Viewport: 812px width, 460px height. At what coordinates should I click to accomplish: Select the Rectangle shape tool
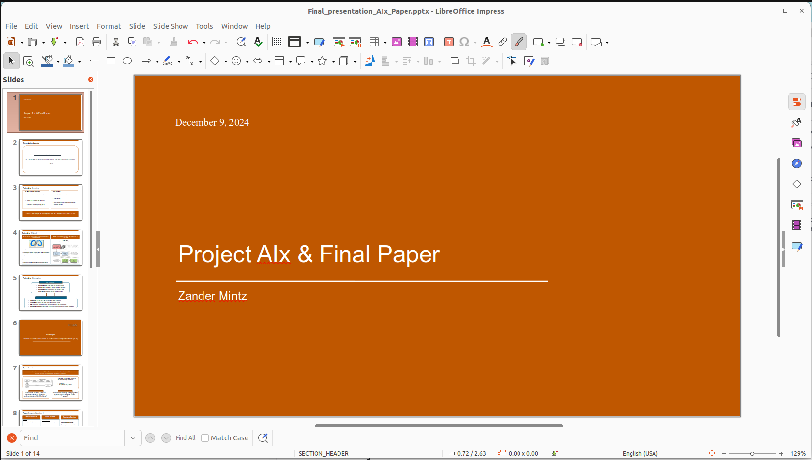(x=111, y=61)
